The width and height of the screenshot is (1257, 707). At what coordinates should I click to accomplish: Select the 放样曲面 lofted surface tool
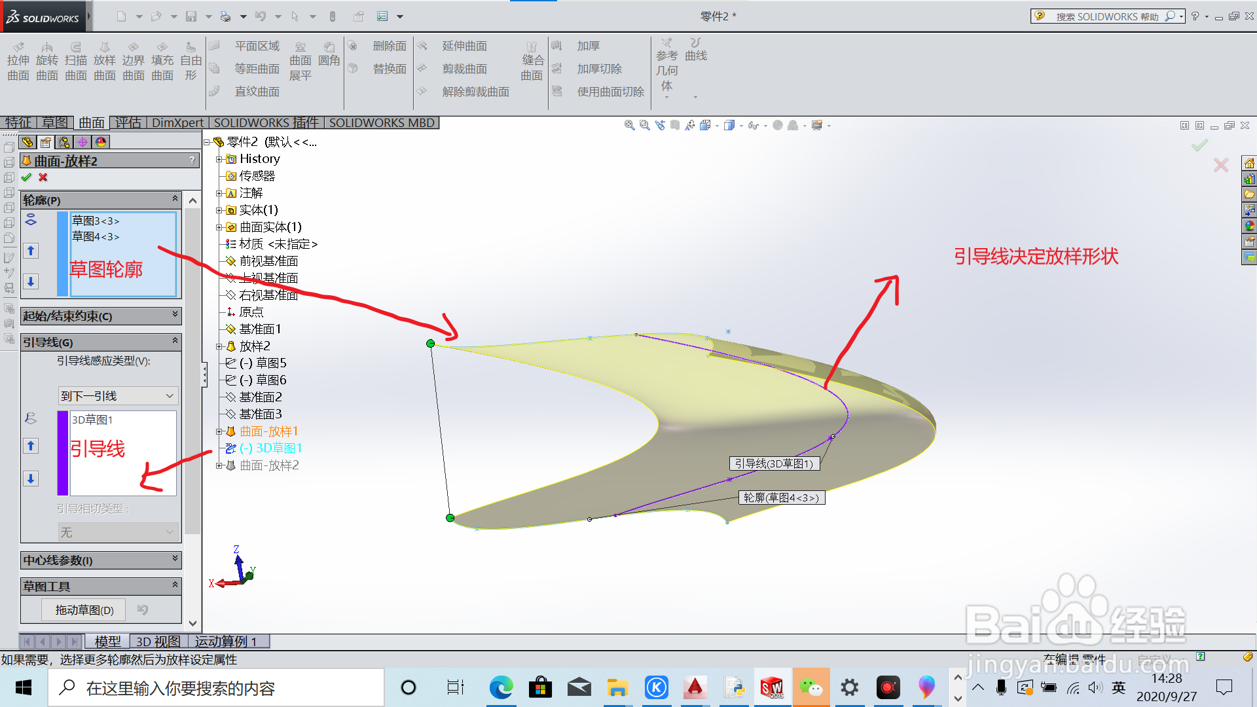pos(105,62)
